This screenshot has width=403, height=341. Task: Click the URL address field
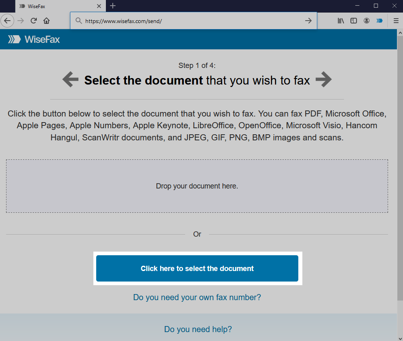click(193, 21)
